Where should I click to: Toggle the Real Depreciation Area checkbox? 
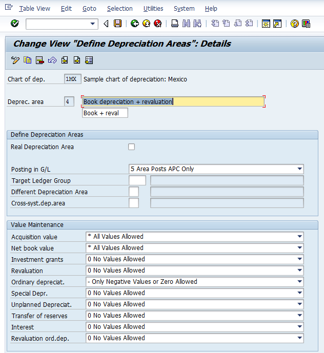pos(132,147)
